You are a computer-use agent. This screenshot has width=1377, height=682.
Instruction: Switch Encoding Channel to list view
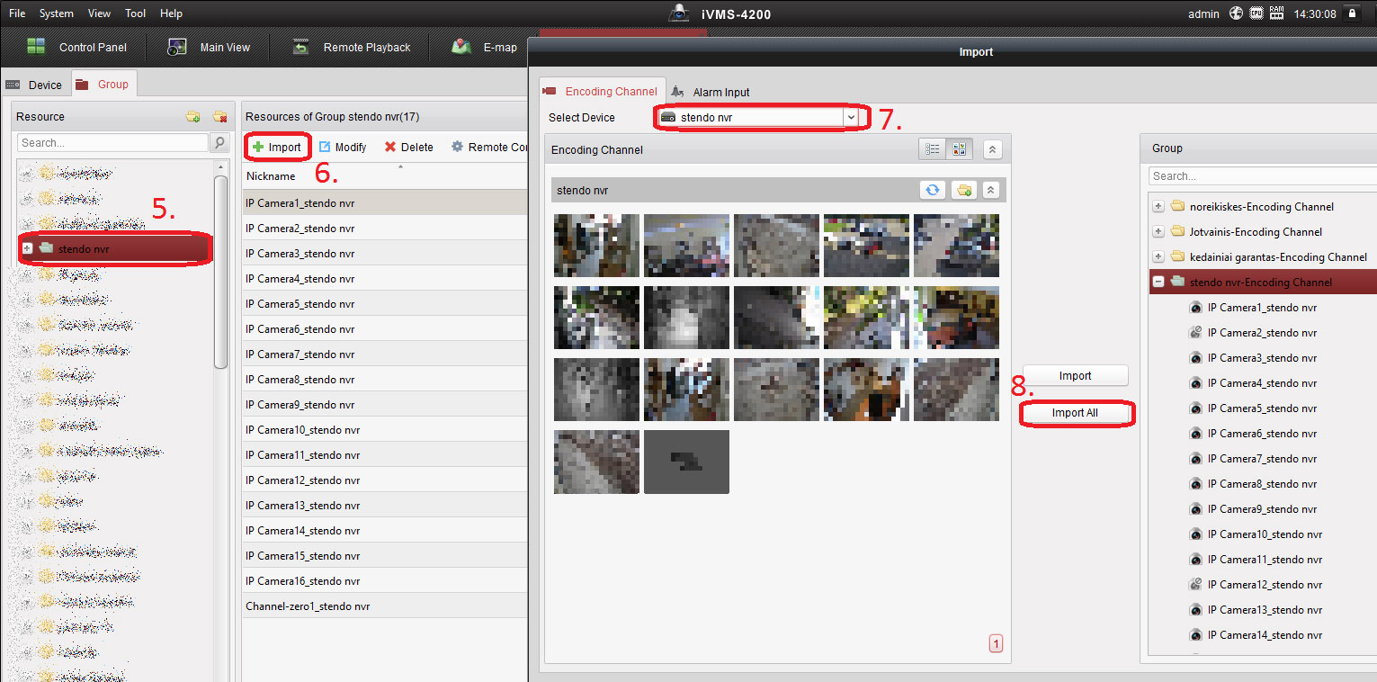933,149
